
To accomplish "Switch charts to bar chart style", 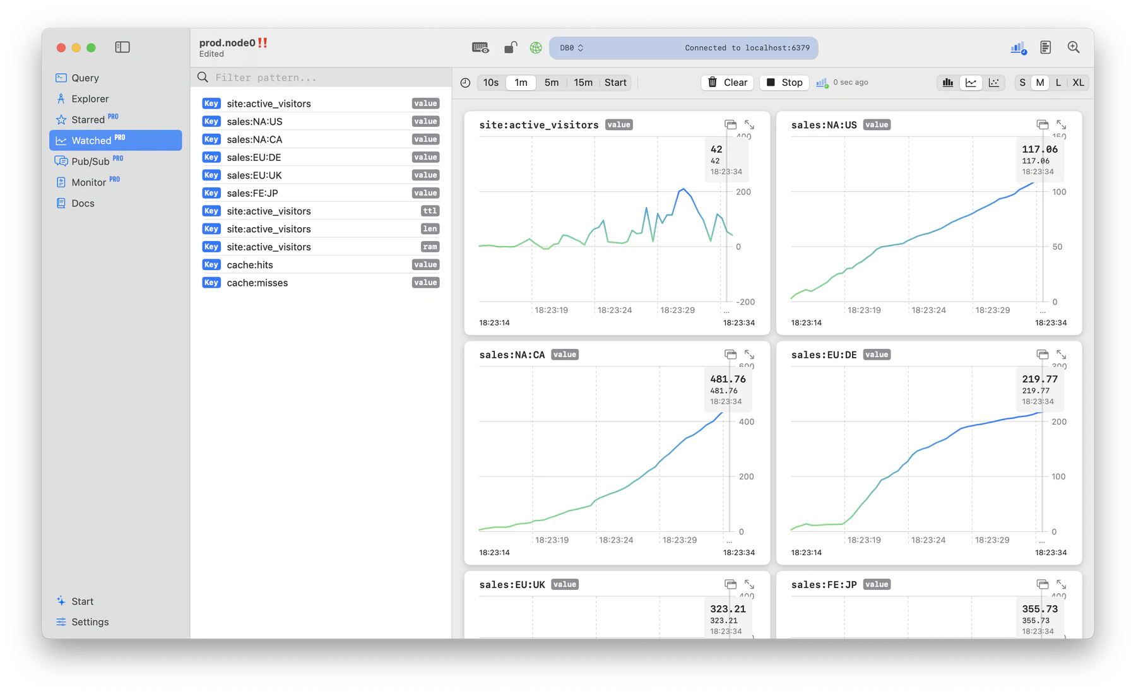I will (x=947, y=82).
